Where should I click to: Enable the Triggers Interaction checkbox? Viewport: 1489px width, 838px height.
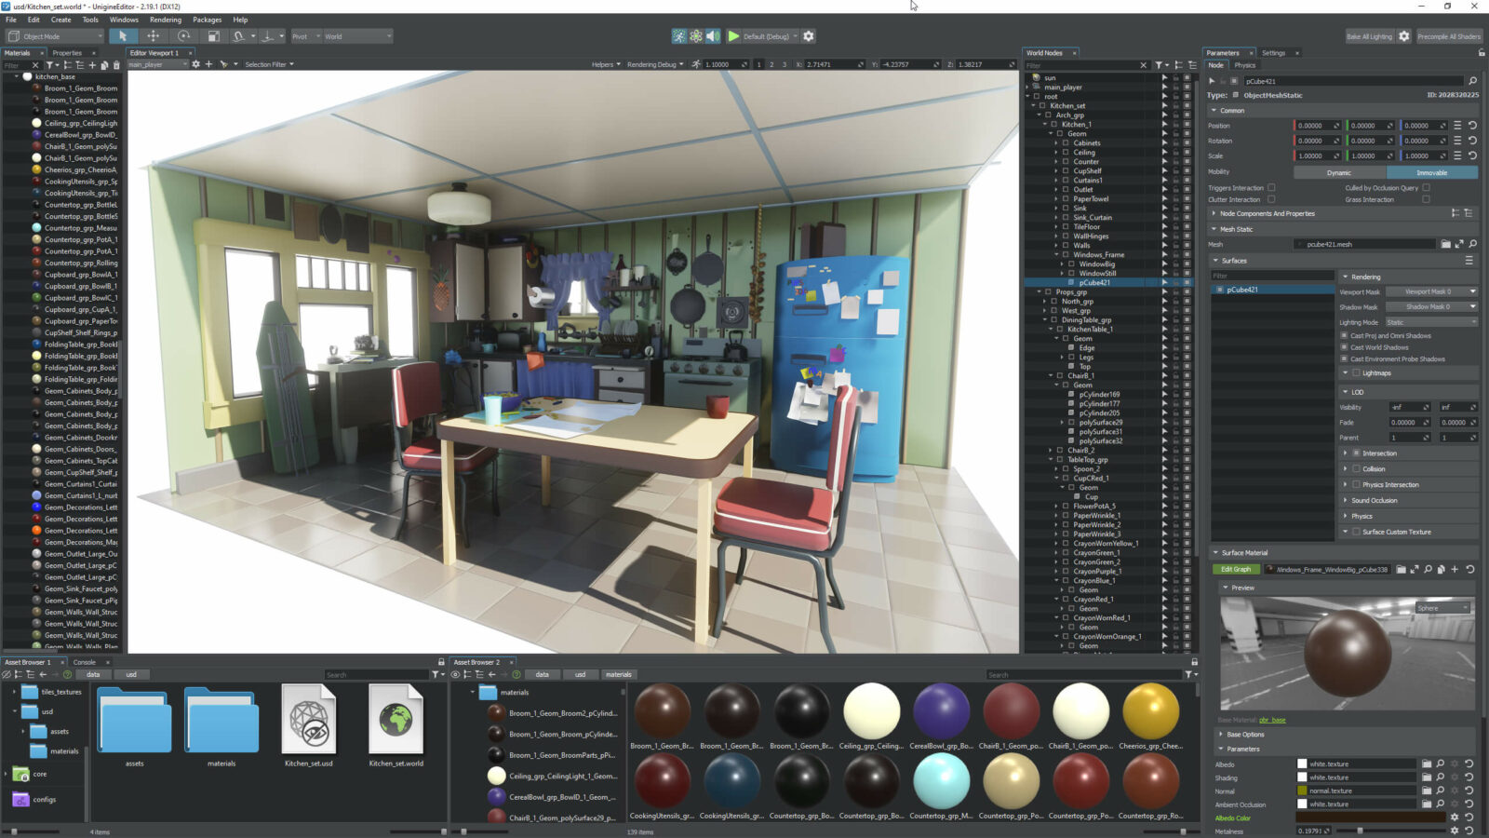[x=1271, y=187]
